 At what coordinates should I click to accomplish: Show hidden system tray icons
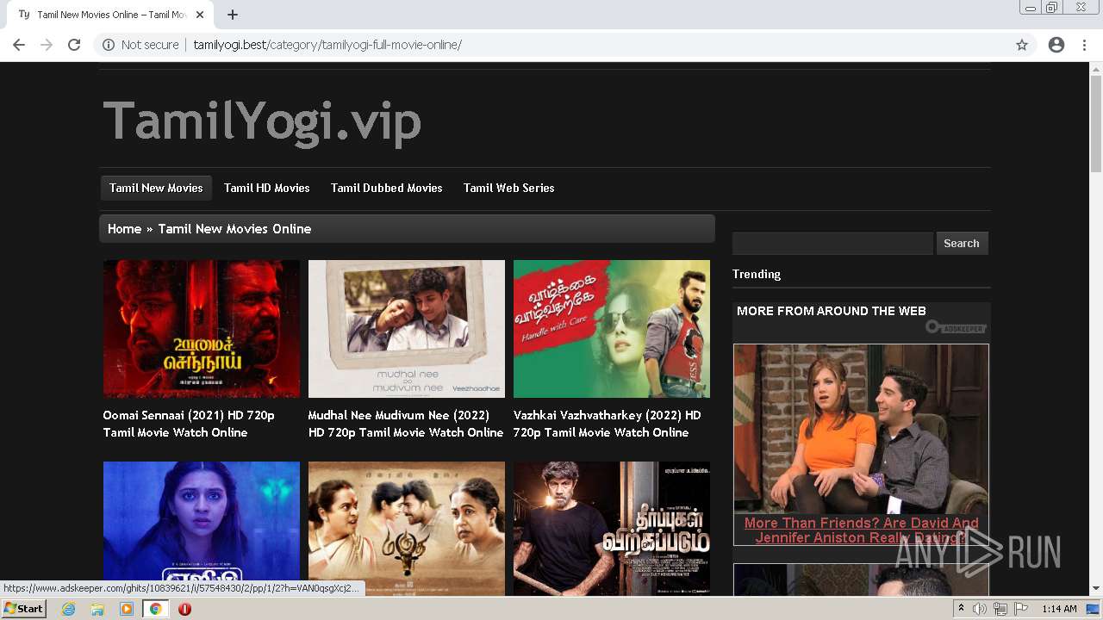[x=961, y=609]
